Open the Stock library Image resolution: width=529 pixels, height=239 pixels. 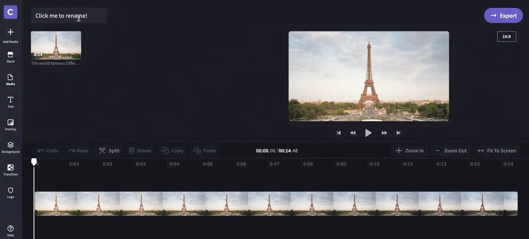point(11,57)
